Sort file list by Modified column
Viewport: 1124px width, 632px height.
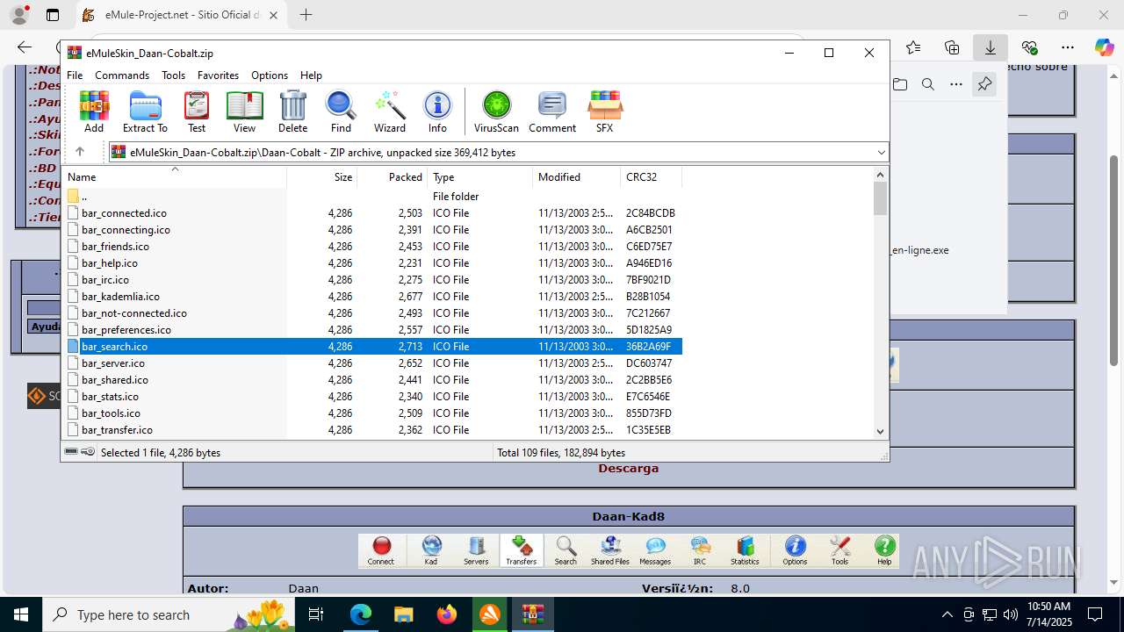tap(576, 176)
